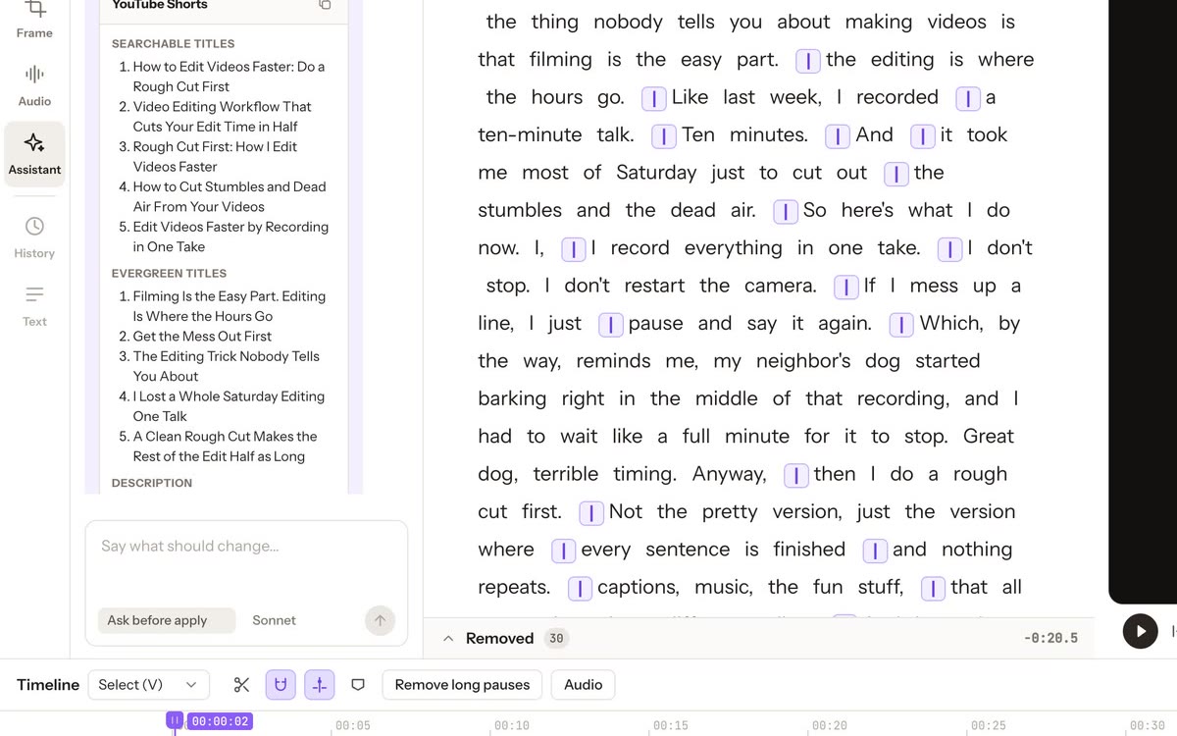Send the assistant message with the arrow button
The width and height of the screenshot is (1177, 736).
tap(380, 620)
